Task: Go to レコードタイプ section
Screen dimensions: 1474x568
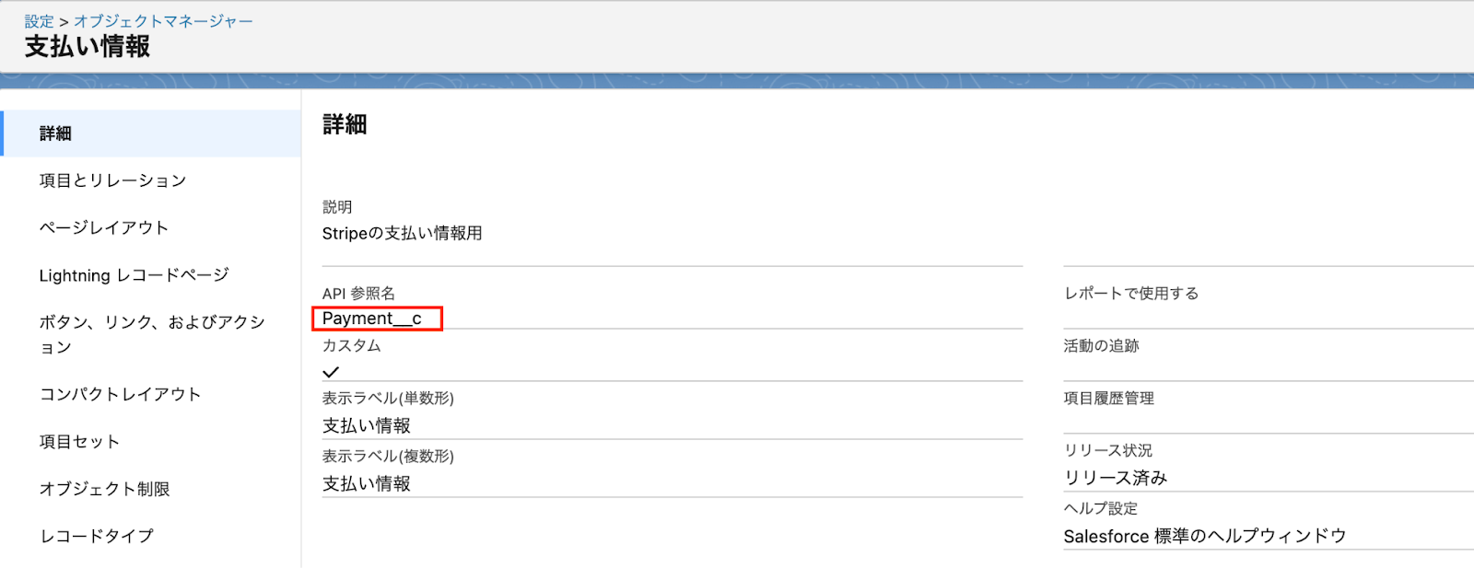Action: (96, 536)
